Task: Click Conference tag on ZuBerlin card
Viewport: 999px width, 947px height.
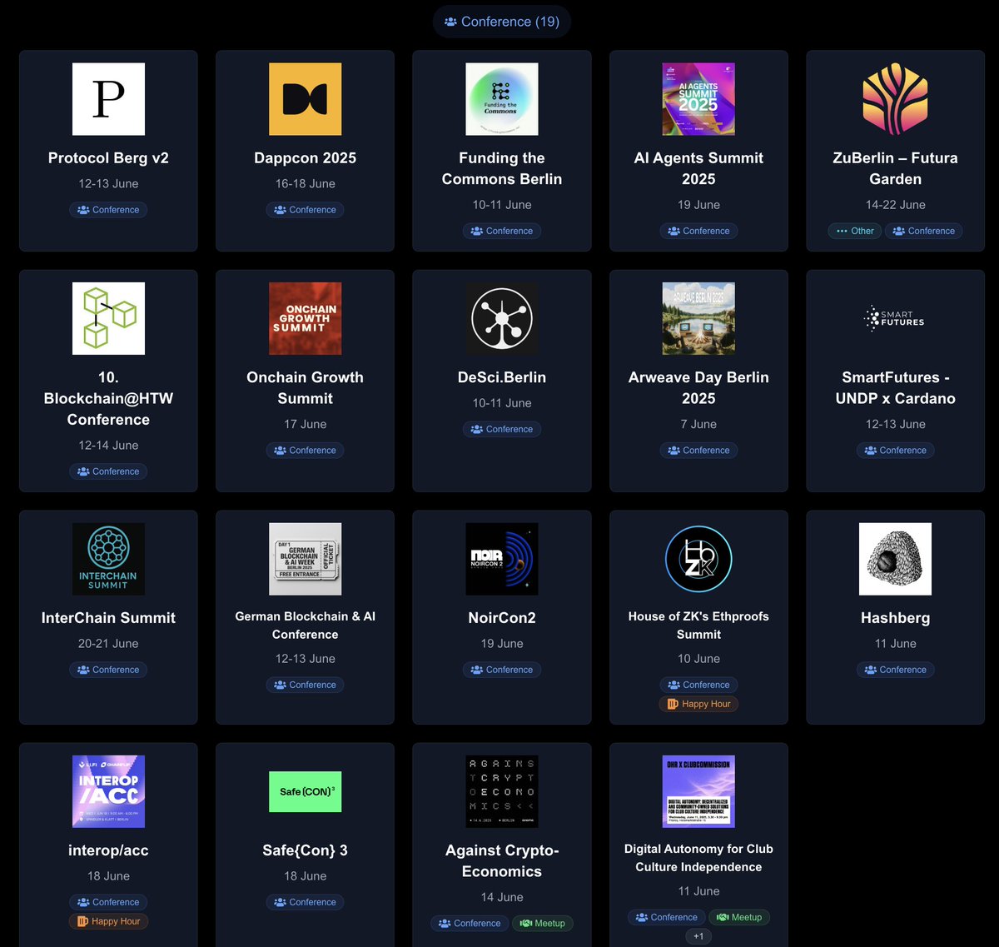Action: click(x=923, y=232)
